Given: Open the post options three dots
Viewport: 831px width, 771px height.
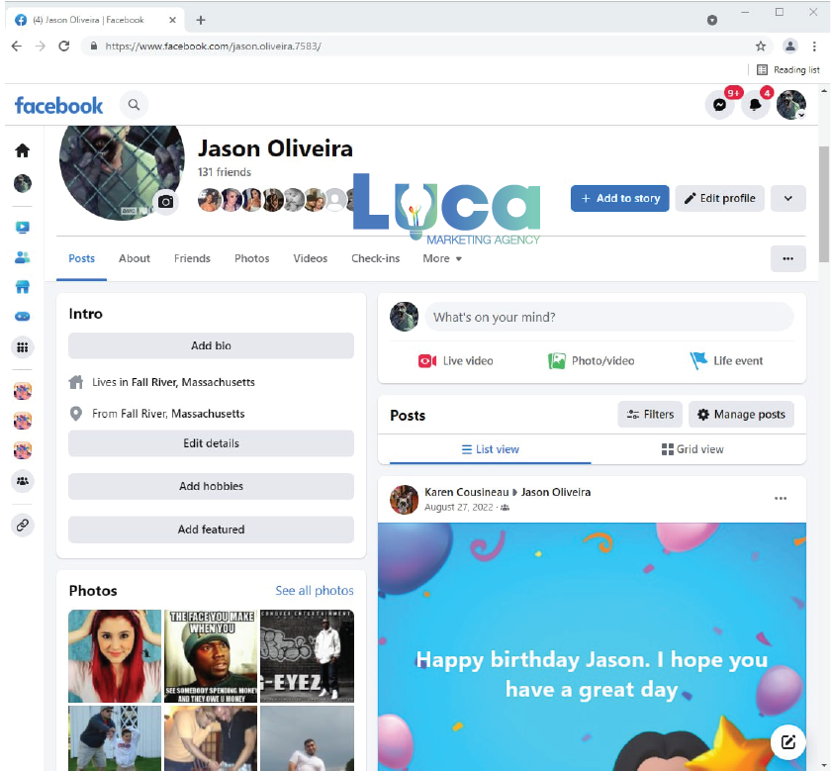Looking at the screenshot, I should (x=781, y=499).
